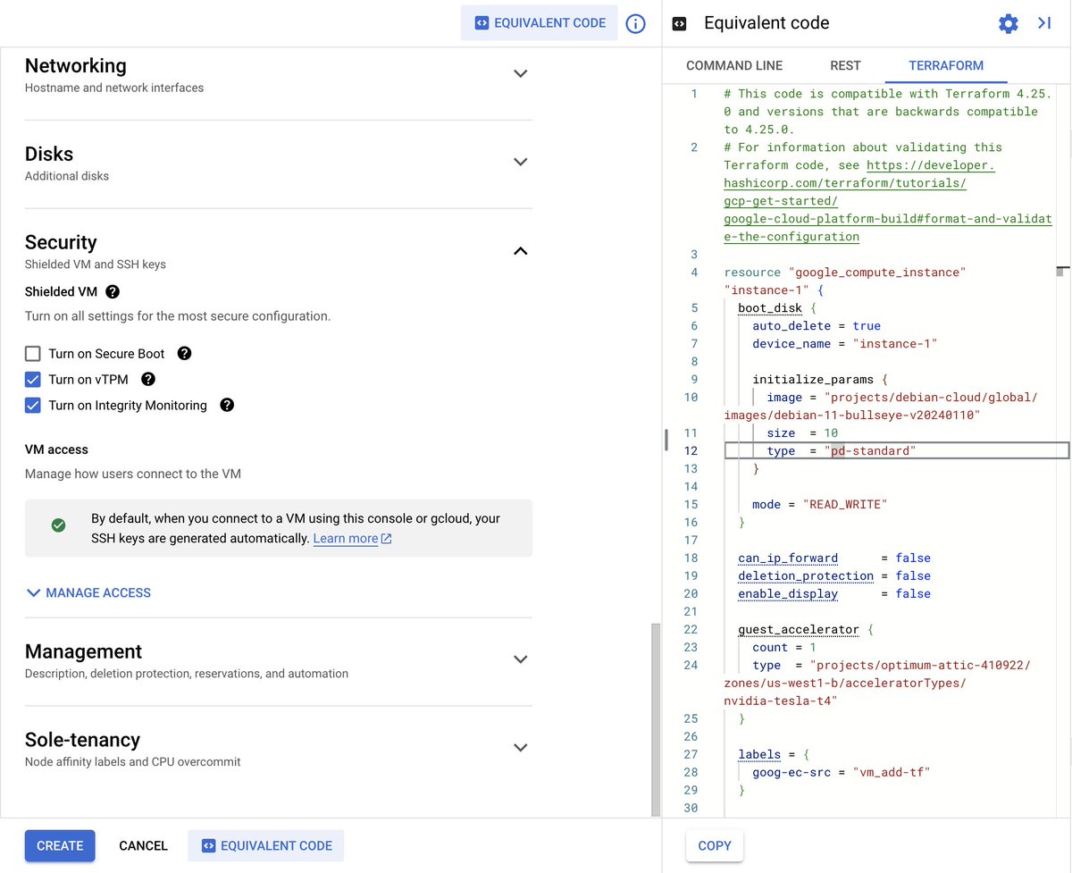
Task: Click the info icon beside Equivalent Code
Action: click(635, 23)
